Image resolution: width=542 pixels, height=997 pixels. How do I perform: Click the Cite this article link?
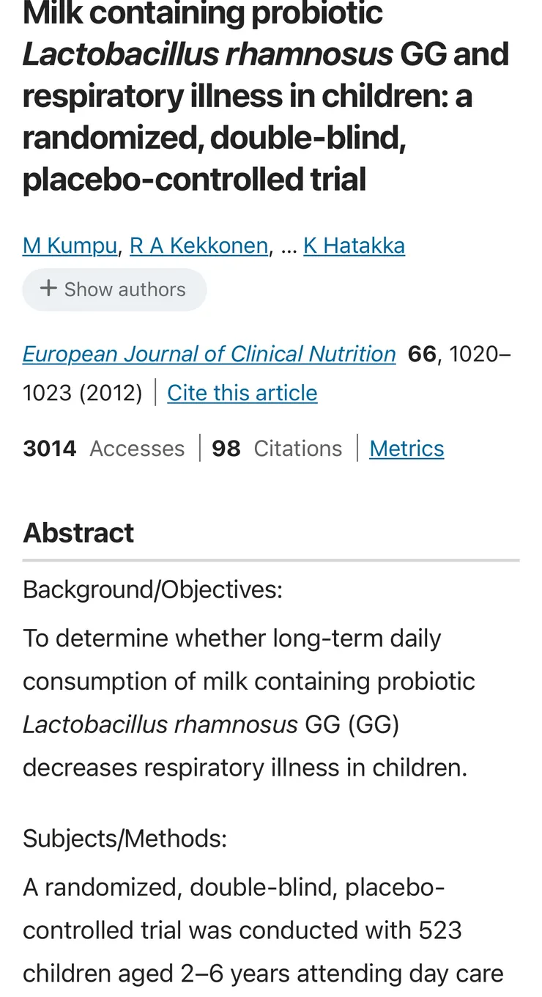tap(242, 393)
